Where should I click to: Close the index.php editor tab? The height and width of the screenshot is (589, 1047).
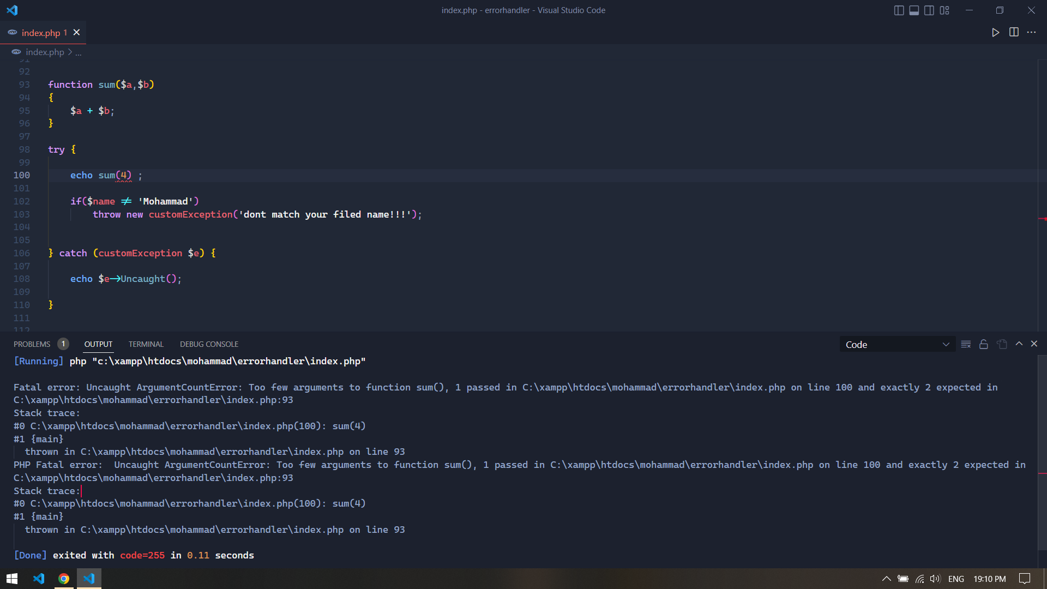(x=76, y=32)
